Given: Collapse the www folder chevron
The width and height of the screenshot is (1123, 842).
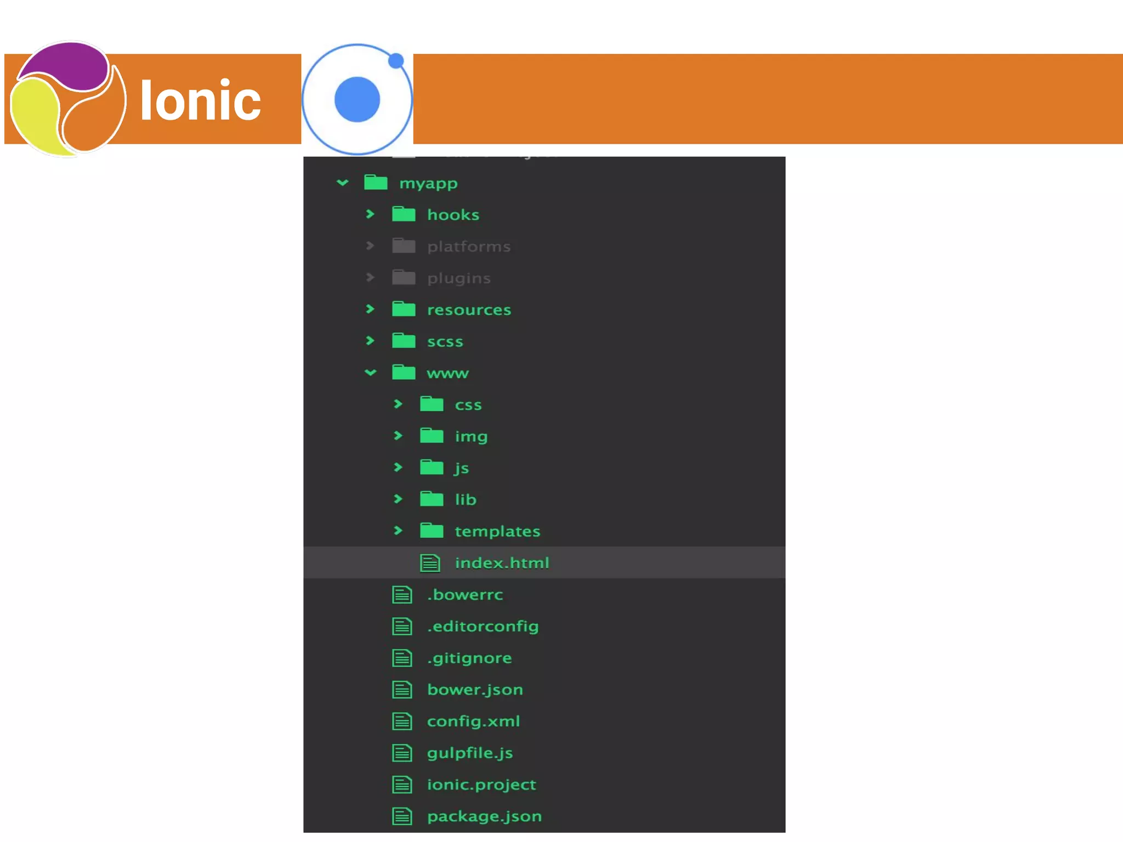Looking at the screenshot, I should pos(371,373).
